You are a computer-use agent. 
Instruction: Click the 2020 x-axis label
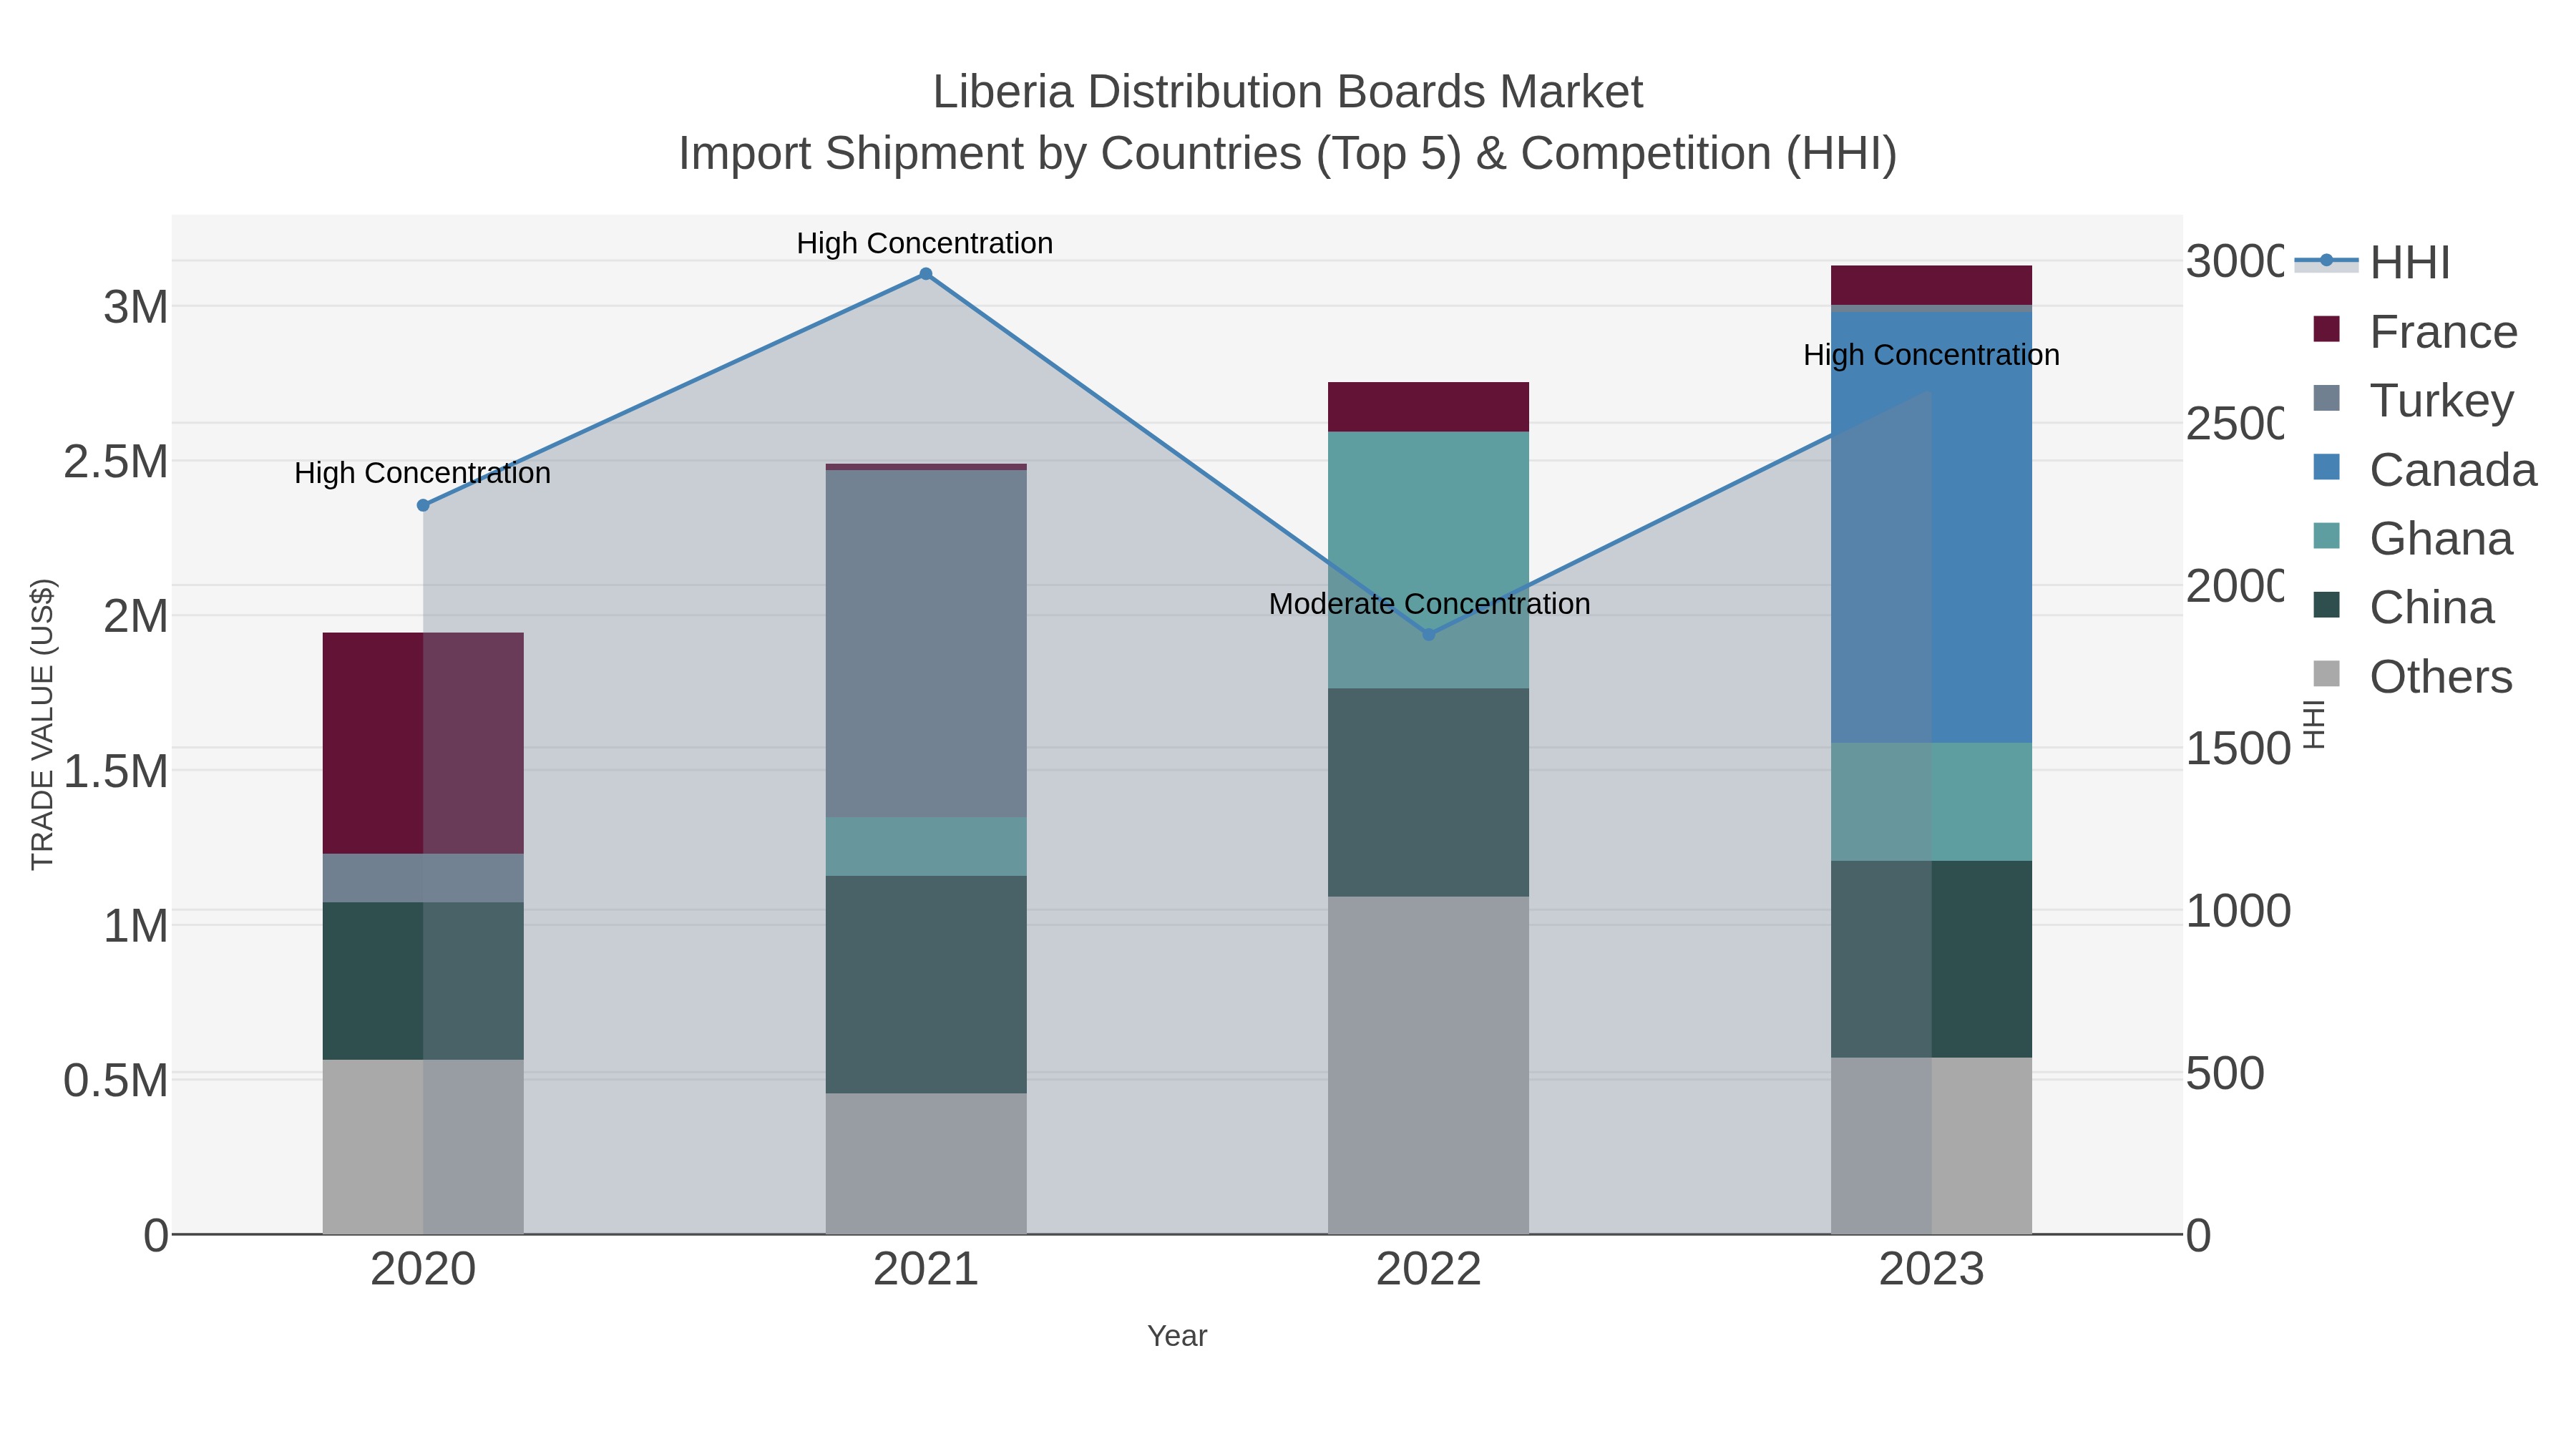(x=423, y=1270)
